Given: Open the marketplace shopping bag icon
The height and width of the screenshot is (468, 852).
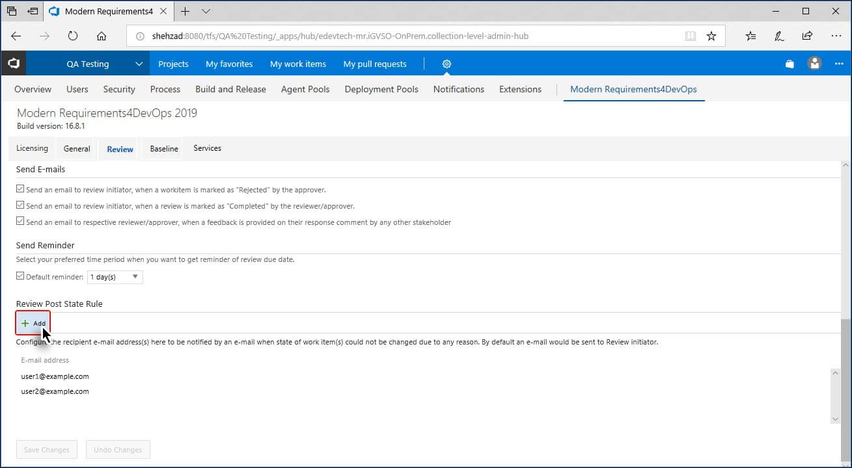Looking at the screenshot, I should pyautogui.click(x=790, y=64).
